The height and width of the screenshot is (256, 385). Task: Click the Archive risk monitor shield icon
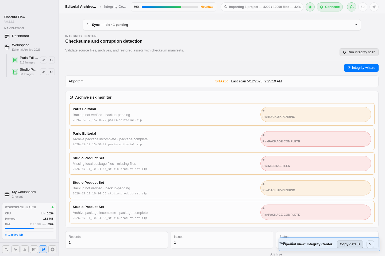tap(71, 98)
